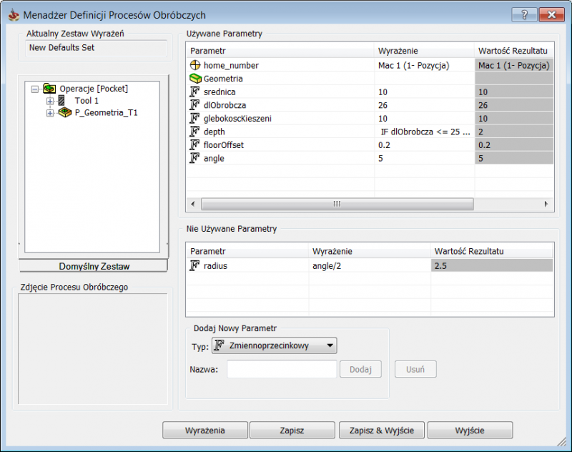Image resolution: width=572 pixels, height=452 pixels.
Task: Click the F icon beside srednica
Action: coord(194,92)
